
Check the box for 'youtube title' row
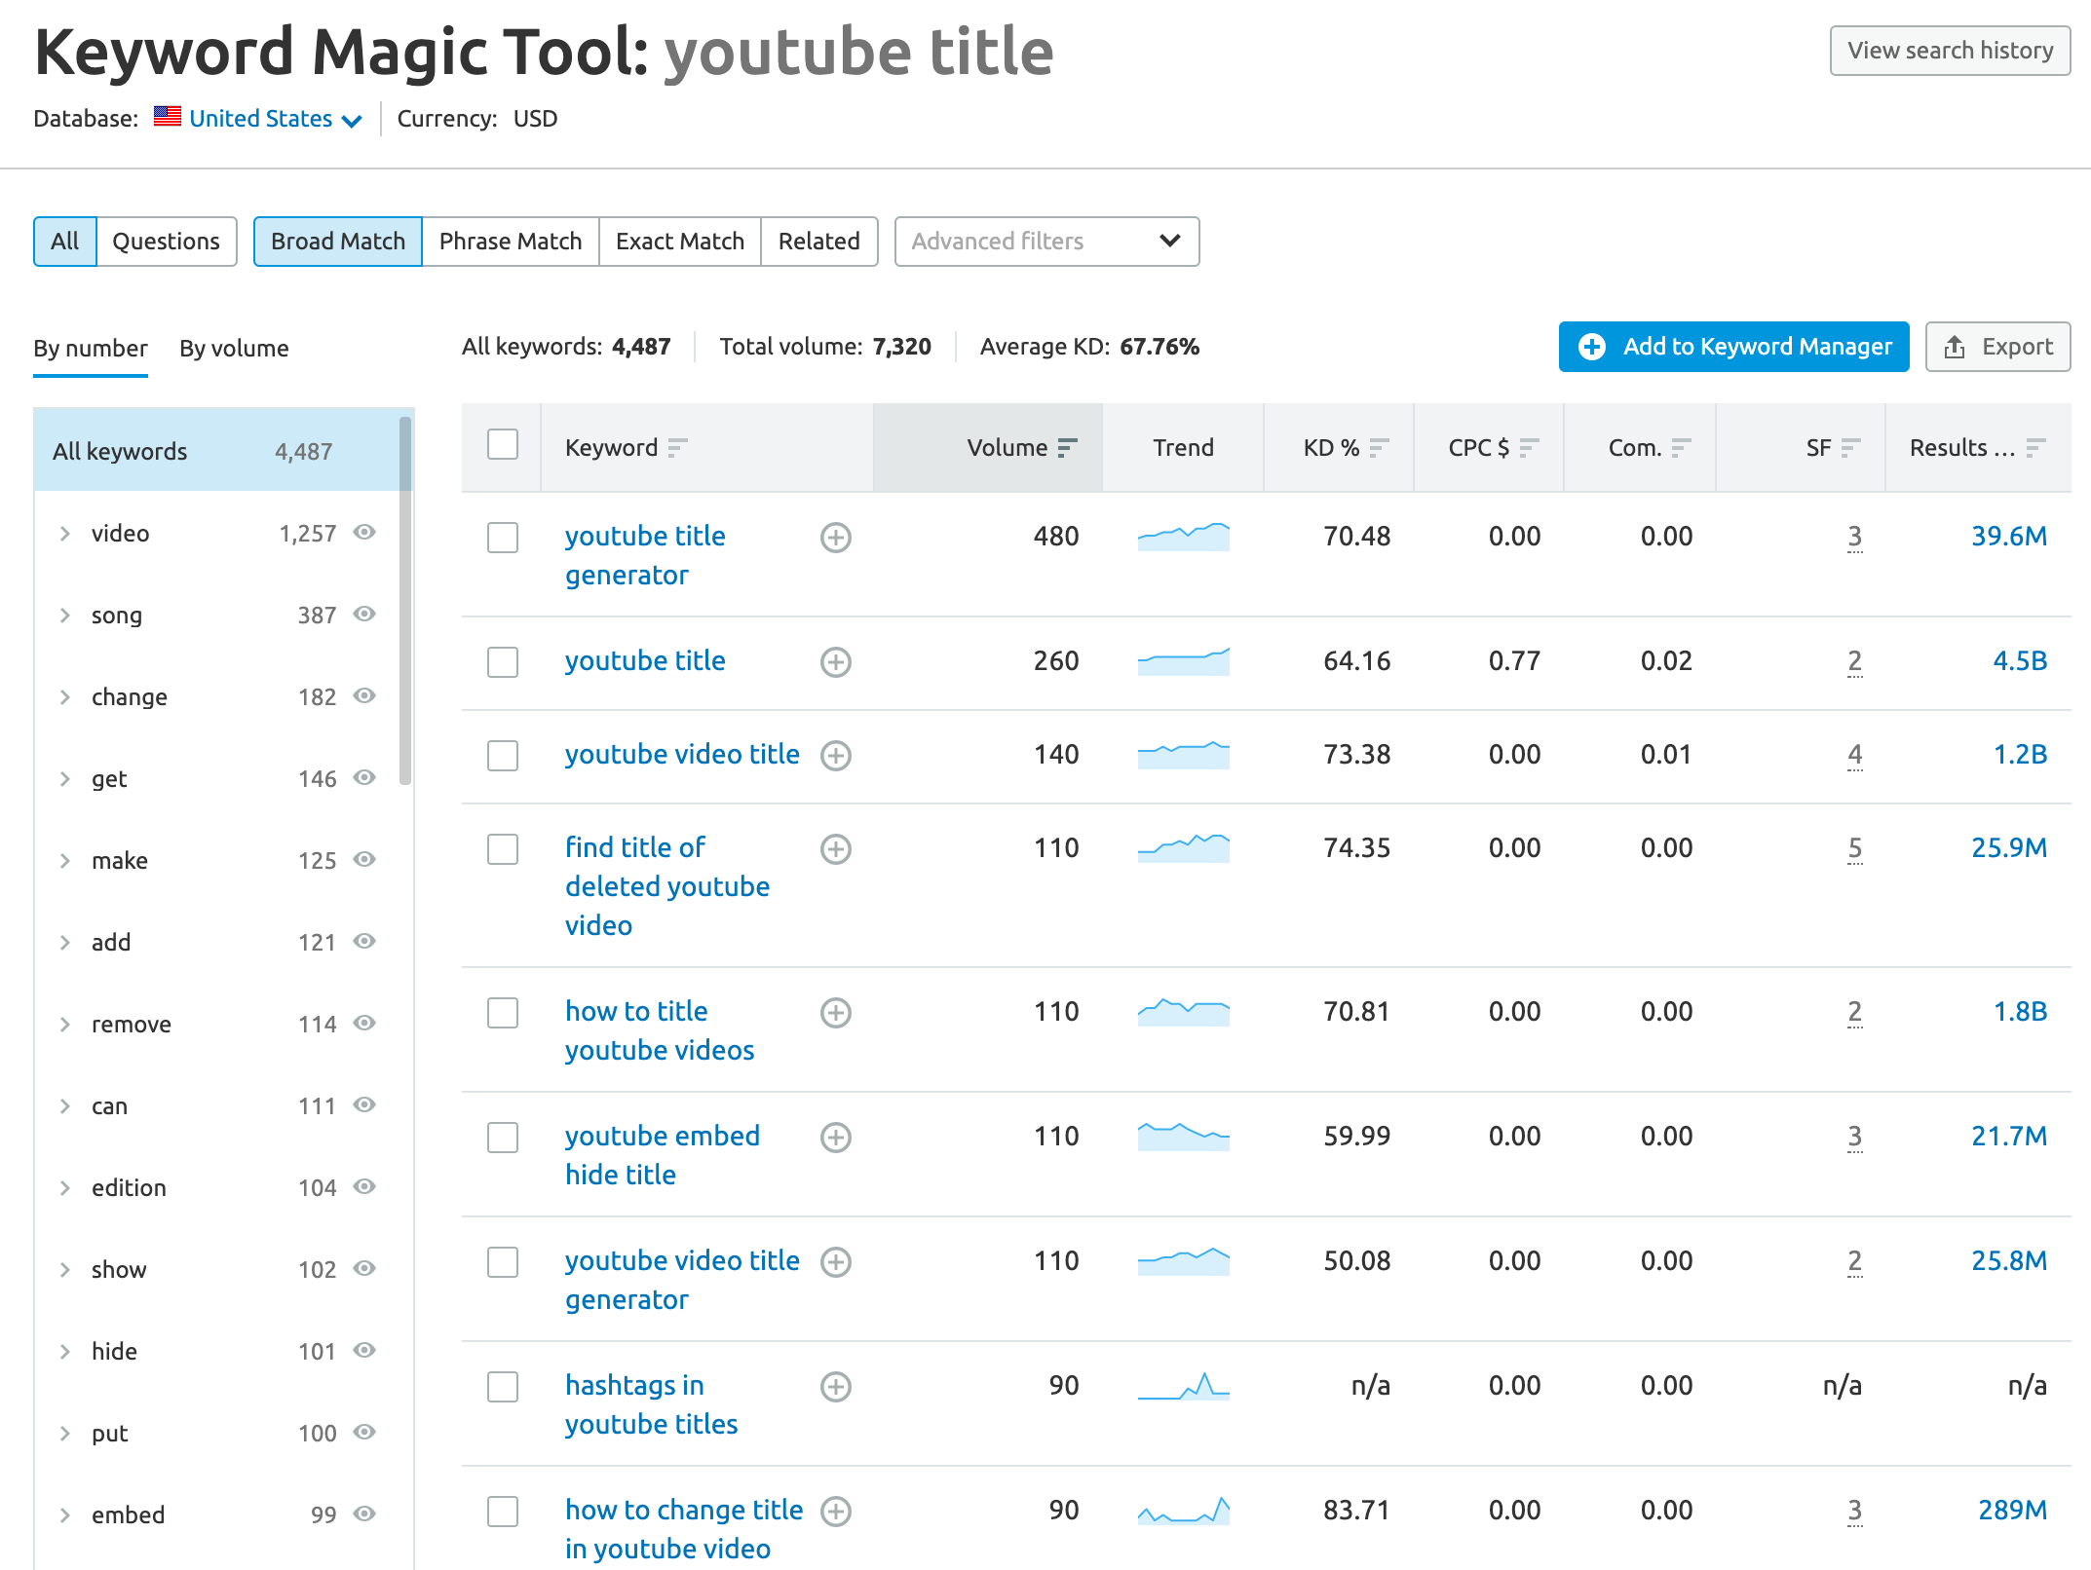(503, 662)
